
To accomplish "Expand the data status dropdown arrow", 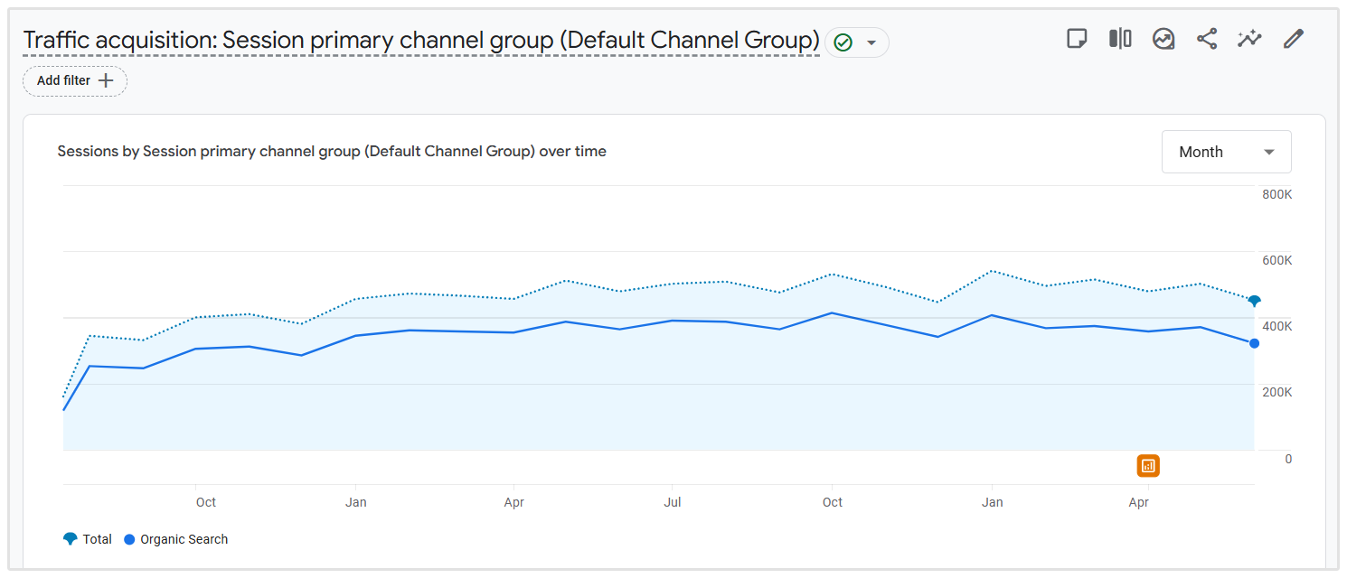I will pyautogui.click(x=871, y=42).
